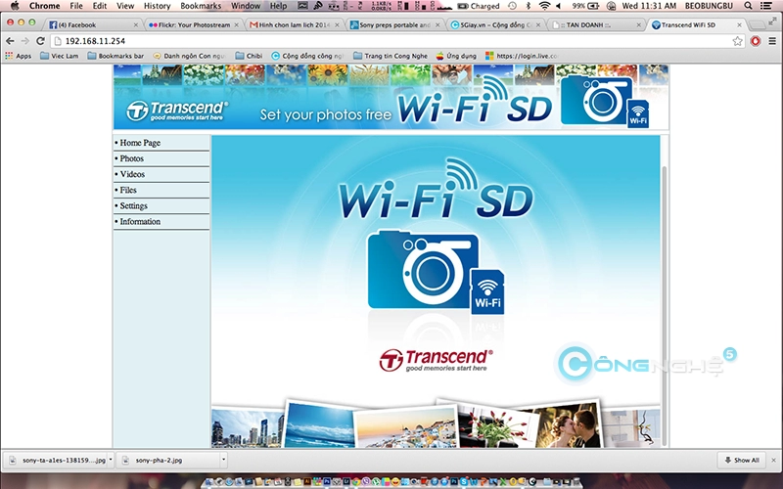Click the clock showing Wed 11:31 AM
Image resolution: width=783 pixels, height=489 pixels.
coord(649,6)
